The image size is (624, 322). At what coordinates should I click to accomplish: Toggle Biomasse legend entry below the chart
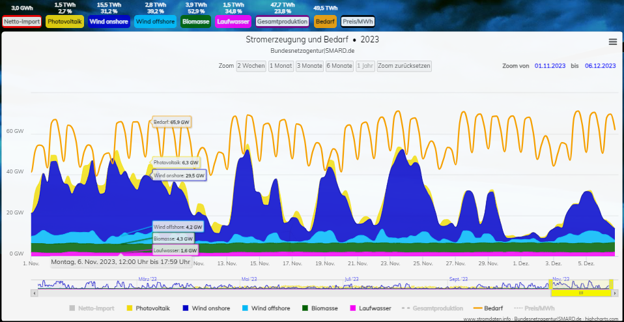[x=320, y=308]
